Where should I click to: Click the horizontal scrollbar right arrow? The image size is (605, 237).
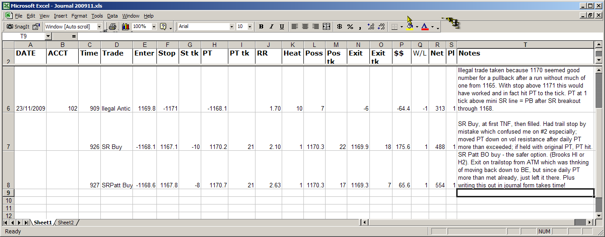[x=590, y=223]
